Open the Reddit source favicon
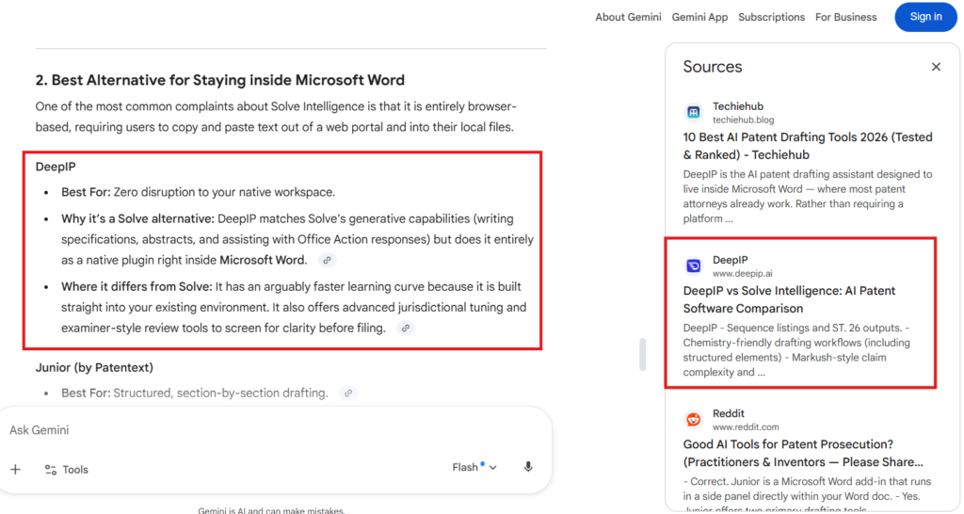The width and height of the screenshot is (964, 514). (694, 419)
